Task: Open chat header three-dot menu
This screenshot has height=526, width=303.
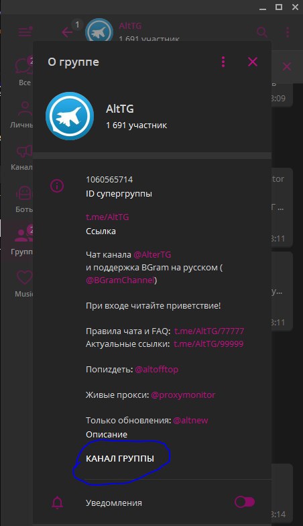Action: point(288,32)
